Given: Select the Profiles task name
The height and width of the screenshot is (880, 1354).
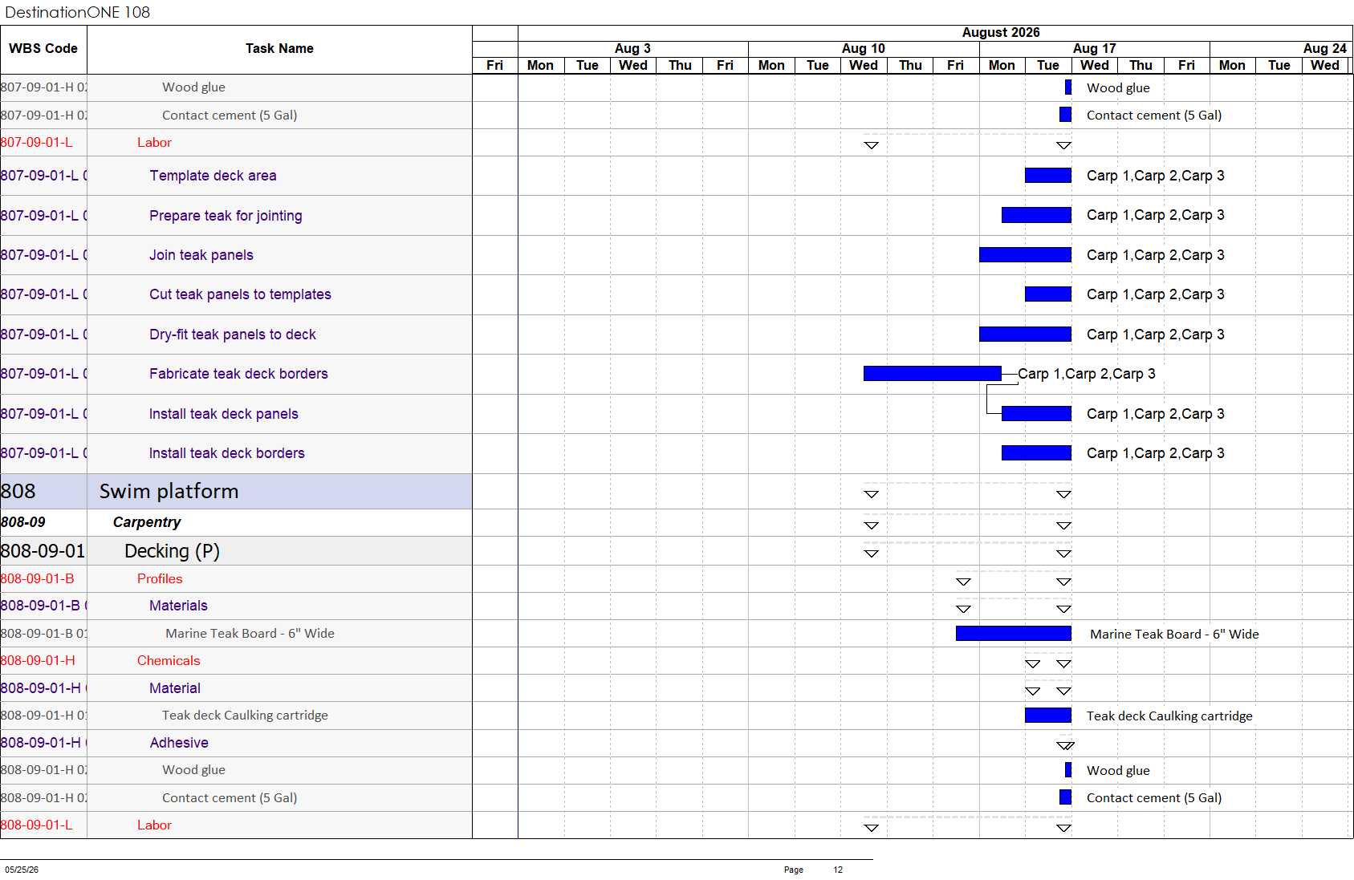Looking at the screenshot, I should point(160,579).
